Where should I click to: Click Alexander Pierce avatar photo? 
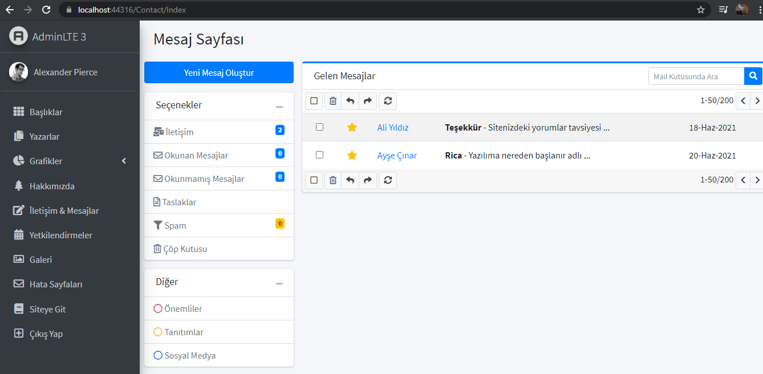click(18, 72)
